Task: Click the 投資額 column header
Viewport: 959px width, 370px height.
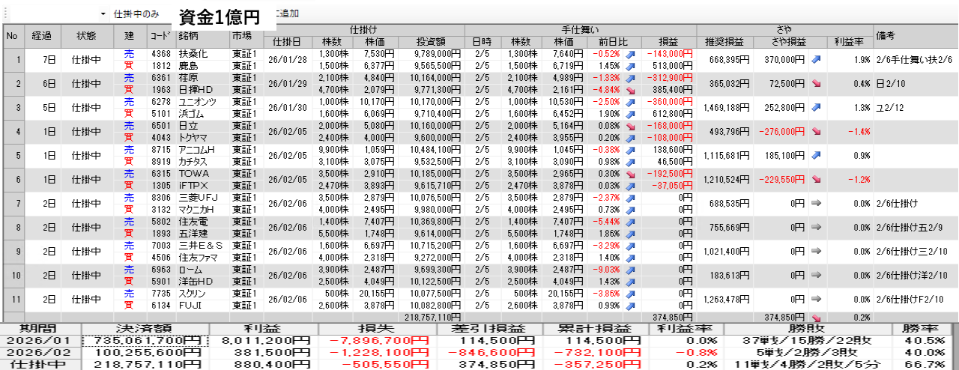Action: (430, 41)
